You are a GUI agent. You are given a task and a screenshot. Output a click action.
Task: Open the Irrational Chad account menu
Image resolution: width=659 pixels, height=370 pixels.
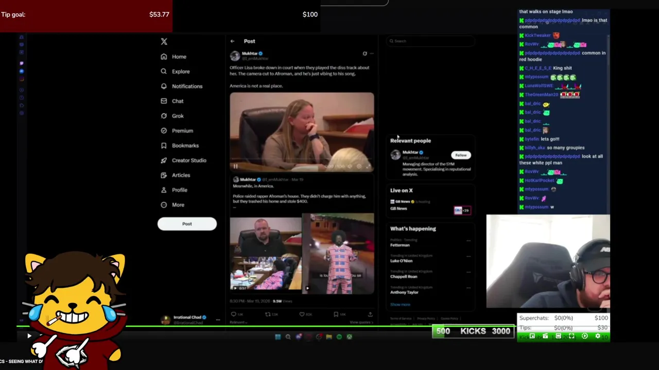click(218, 320)
